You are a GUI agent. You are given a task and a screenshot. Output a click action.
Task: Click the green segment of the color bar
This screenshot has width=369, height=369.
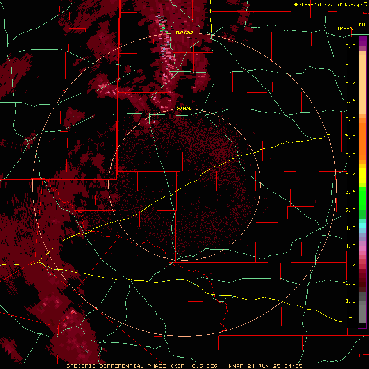(362, 198)
